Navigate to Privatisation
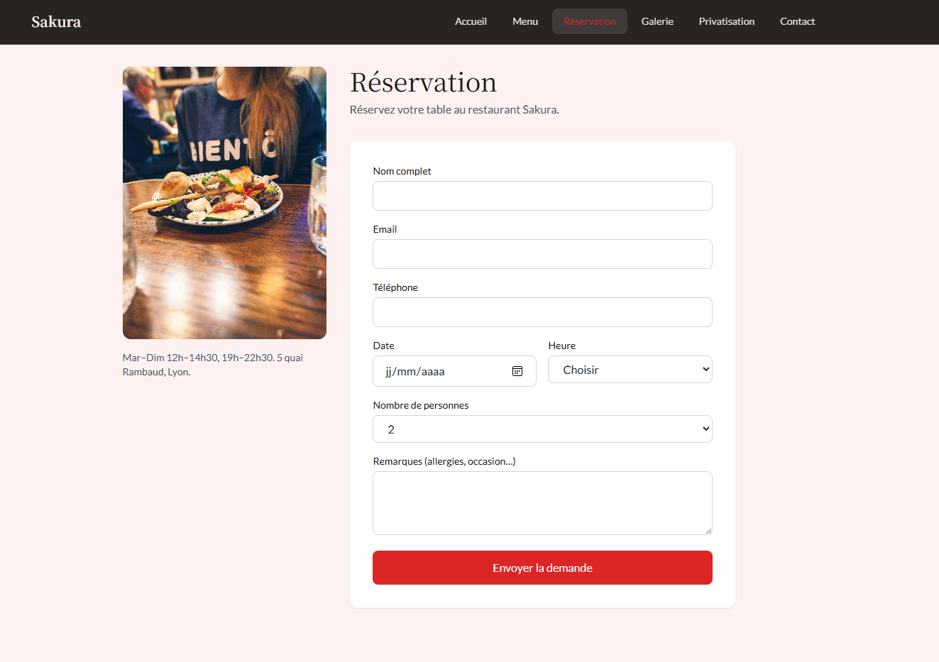Viewport: 939px width, 662px height. coord(726,21)
